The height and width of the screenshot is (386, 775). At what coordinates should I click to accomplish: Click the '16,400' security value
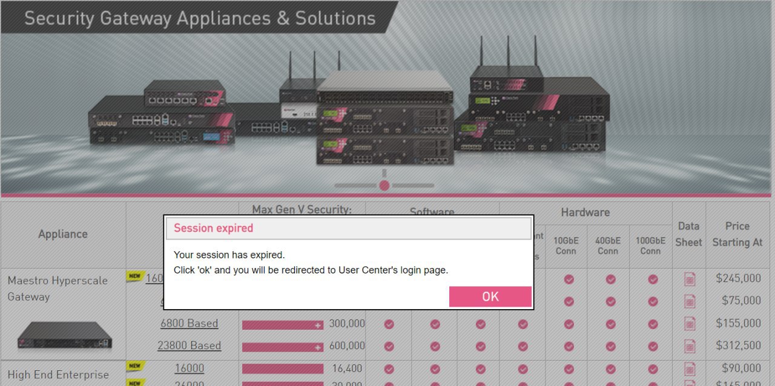(347, 368)
